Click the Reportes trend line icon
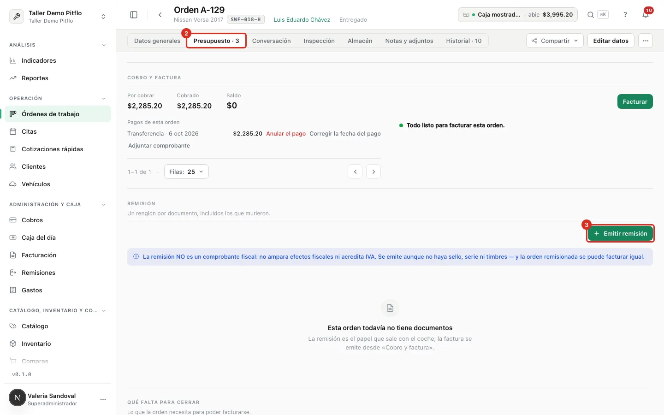664x415 pixels. click(x=13, y=78)
